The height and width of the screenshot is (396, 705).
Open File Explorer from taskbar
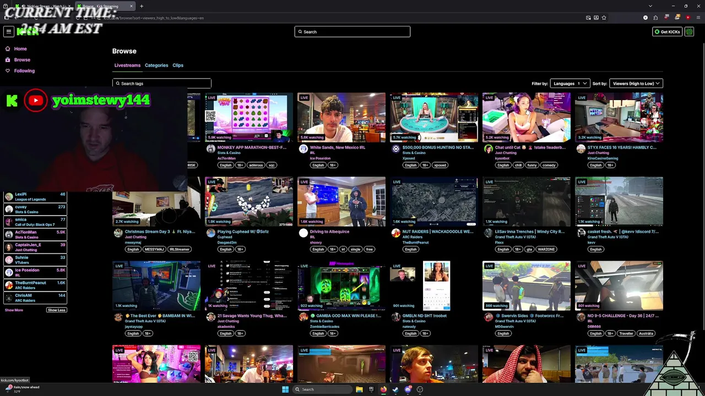(x=359, y=389)
